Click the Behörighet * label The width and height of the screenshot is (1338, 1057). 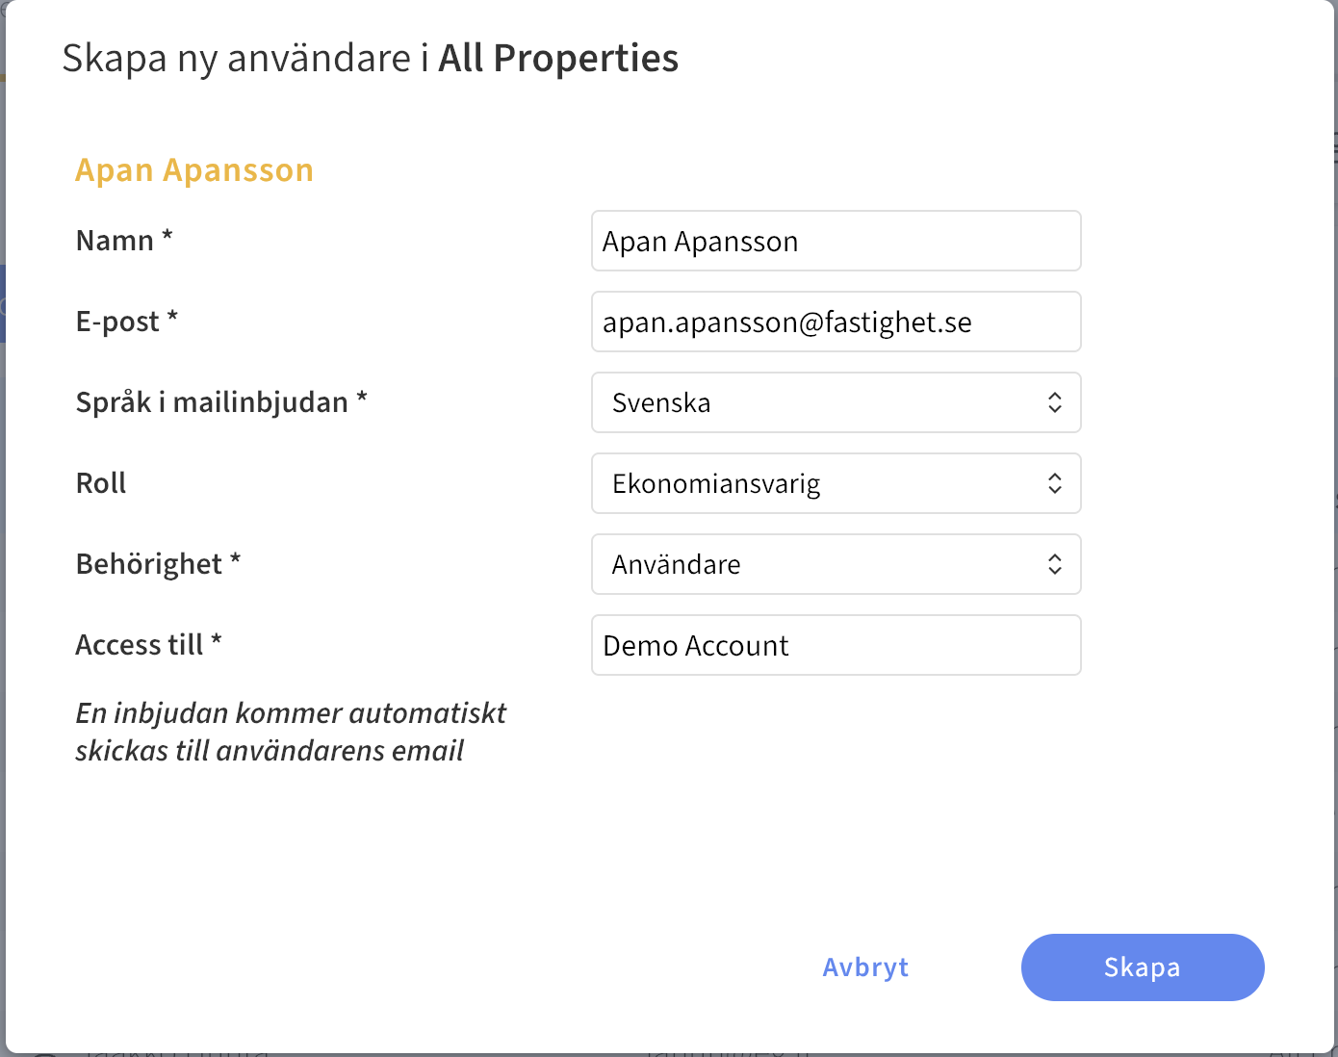pyautogui.click(x=158, y=563)
